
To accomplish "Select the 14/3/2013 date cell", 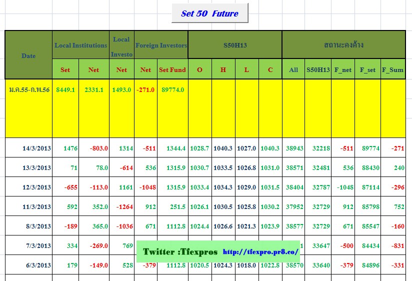I will coord(36,148).
